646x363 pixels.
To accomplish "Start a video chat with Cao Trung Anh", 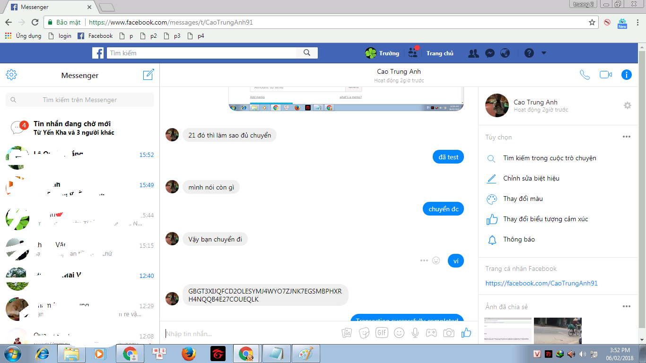I will (606, 75).
